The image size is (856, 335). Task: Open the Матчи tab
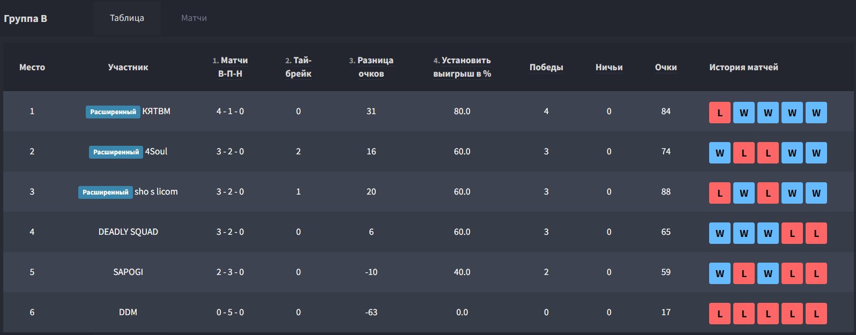pos(193,18)
